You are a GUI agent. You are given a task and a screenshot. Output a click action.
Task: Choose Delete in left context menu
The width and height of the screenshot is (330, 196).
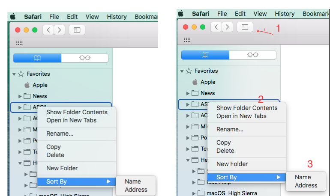pos(77,155)
